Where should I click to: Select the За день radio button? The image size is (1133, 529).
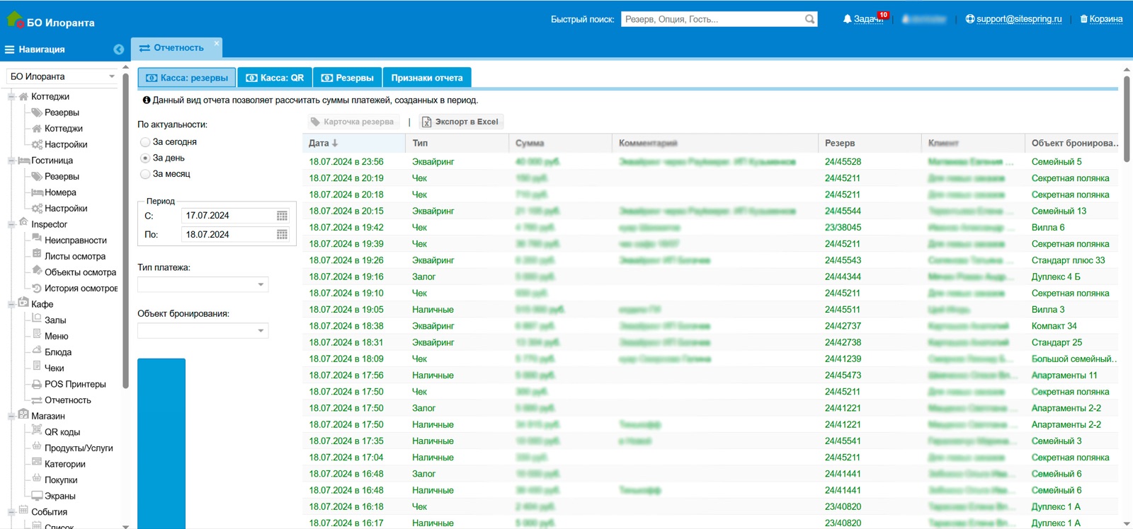(145, 158)
